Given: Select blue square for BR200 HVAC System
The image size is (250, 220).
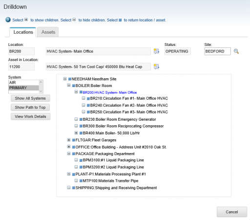Looking at the screenshot, I should (x=81, y=92).
